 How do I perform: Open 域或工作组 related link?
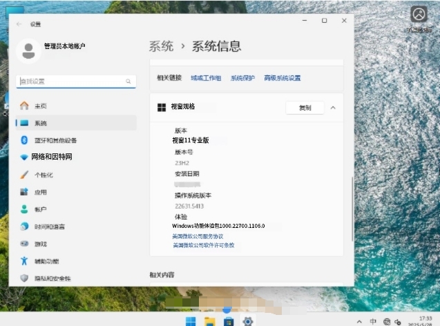206,78
